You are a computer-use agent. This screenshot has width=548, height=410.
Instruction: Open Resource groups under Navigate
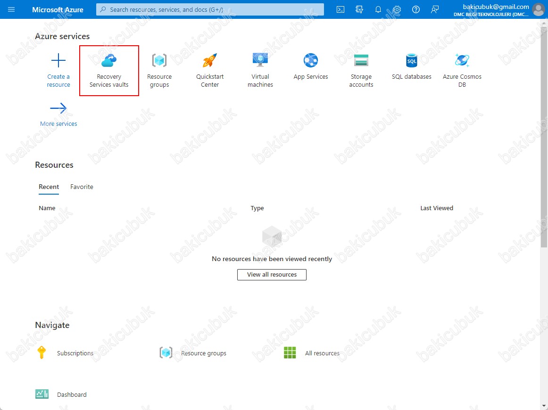(x=193, y=353)
